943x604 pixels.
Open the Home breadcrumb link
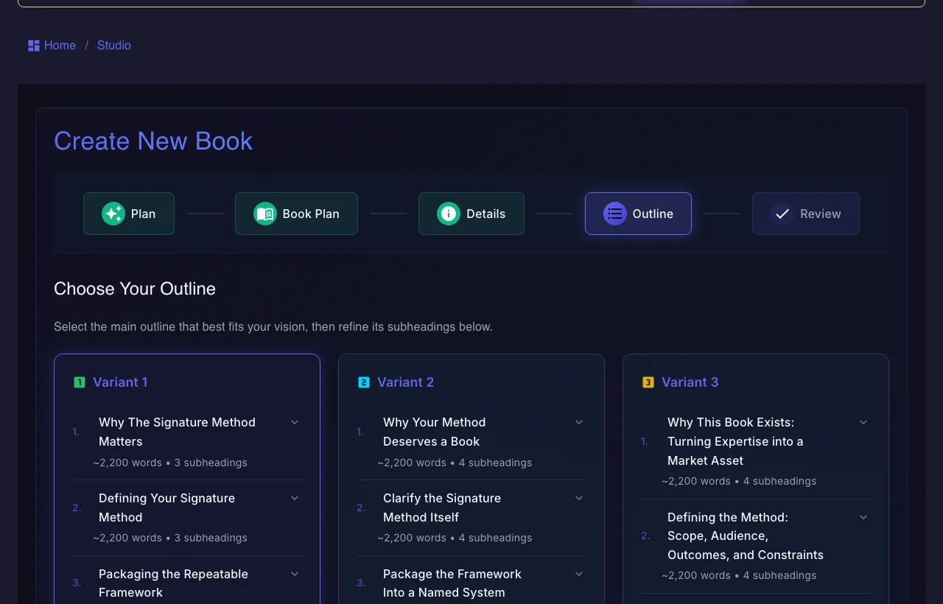coord(60,46)
